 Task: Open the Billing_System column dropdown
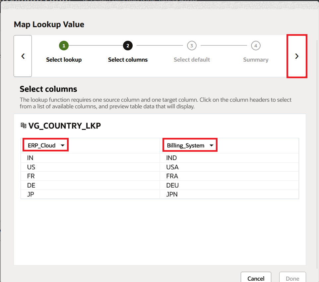coord(190,145)
